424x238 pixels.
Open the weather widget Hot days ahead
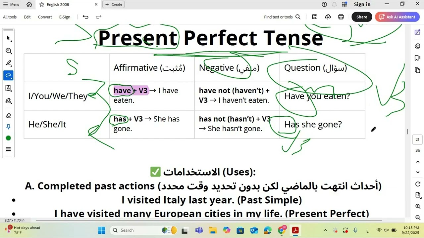pyautogui.click(x=23, y=230)
